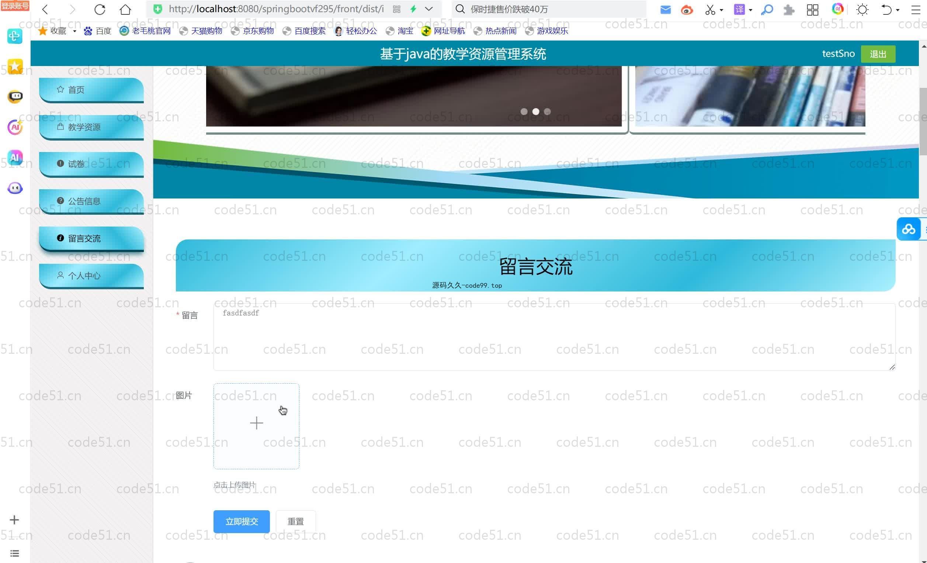
Task: Click the lightning speed mode icon
Action: 413,9
